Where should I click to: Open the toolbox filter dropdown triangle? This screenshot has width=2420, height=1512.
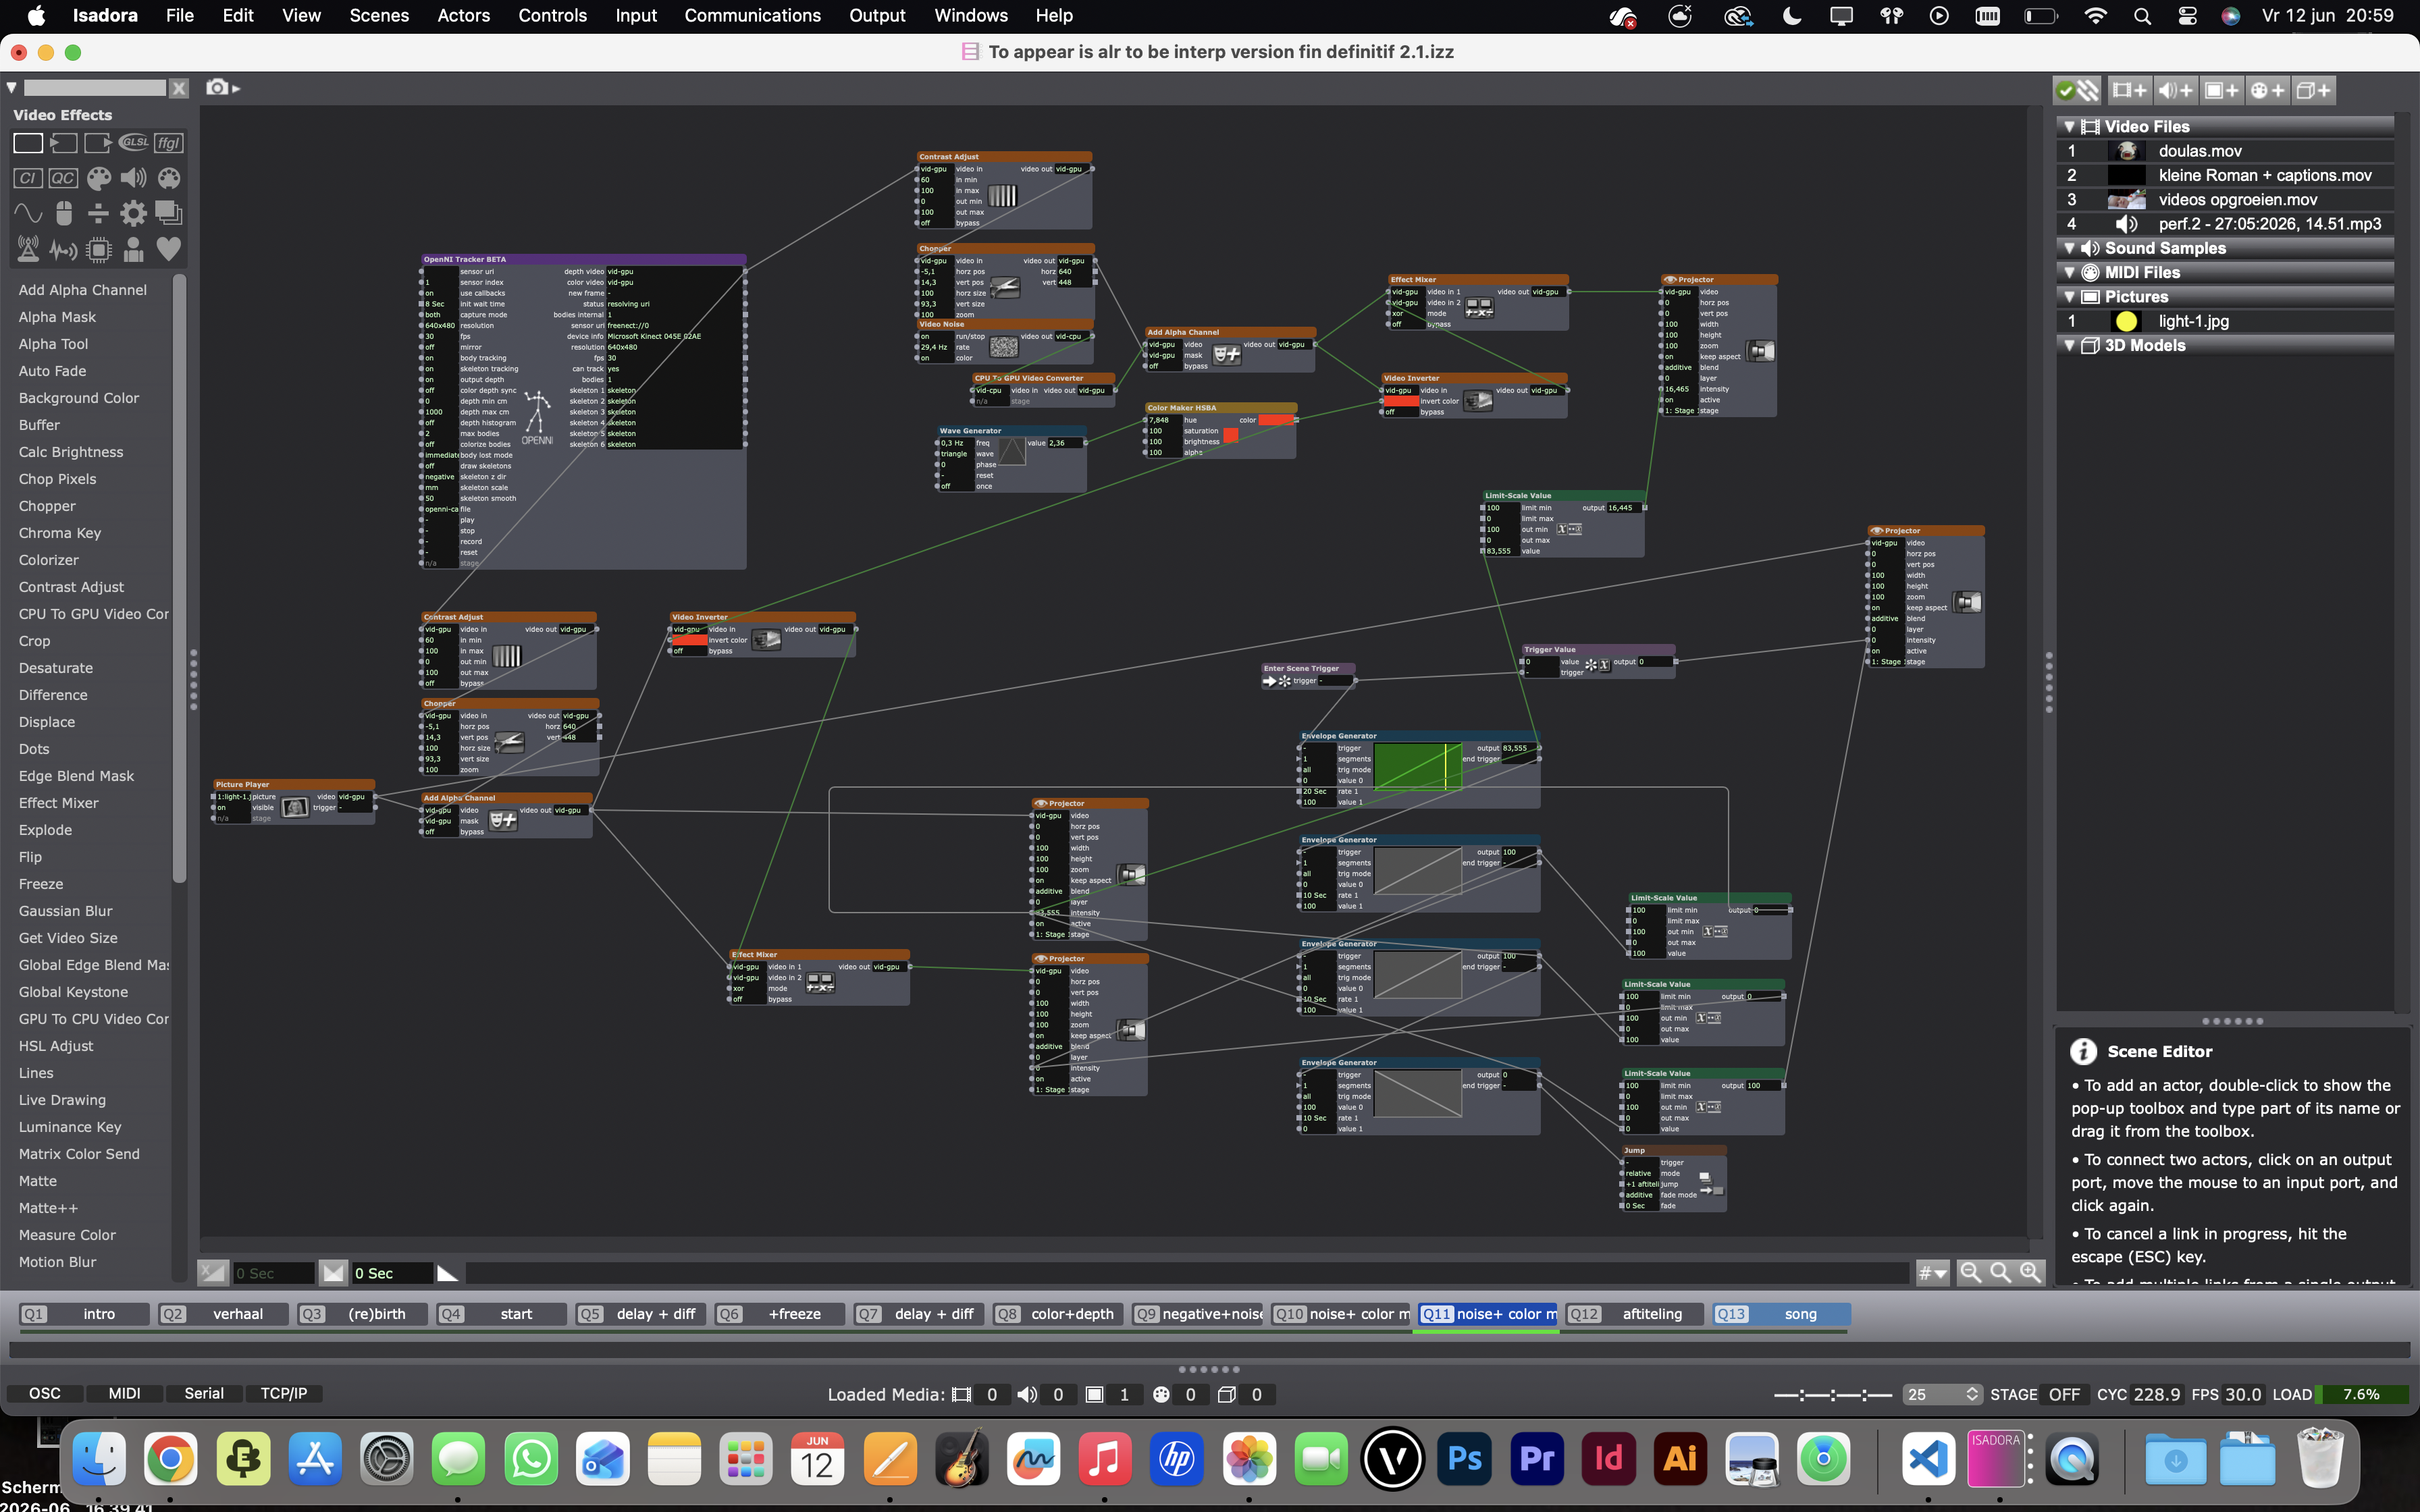pos(11,88)
